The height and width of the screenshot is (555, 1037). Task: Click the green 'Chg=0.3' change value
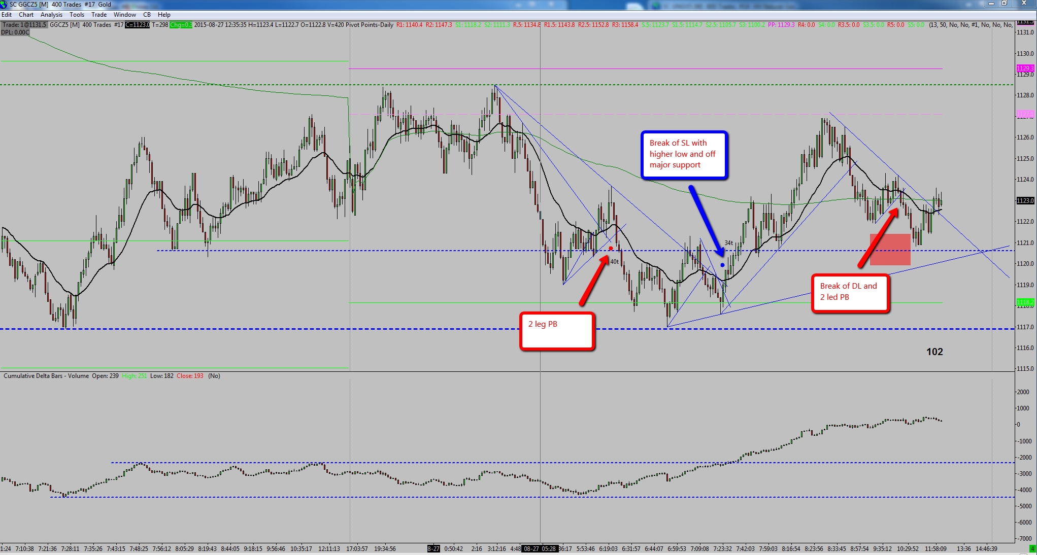tap(181, 25)
